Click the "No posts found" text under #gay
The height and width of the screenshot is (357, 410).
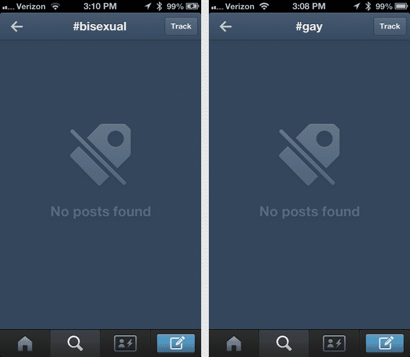point(309,211)
